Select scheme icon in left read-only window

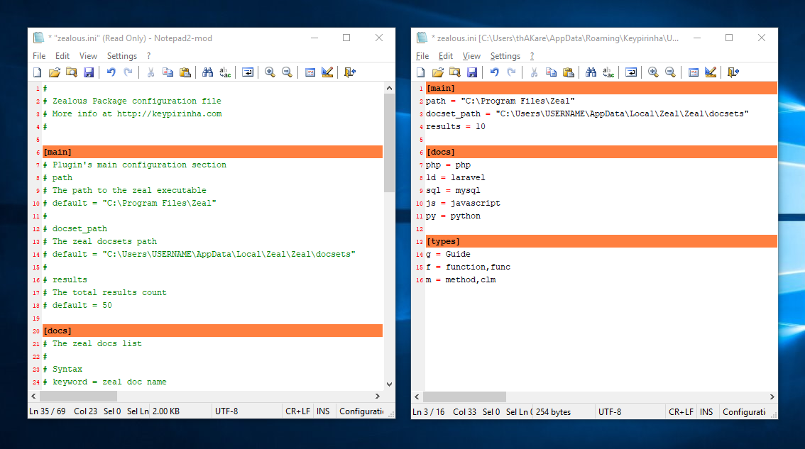point(310,72)
